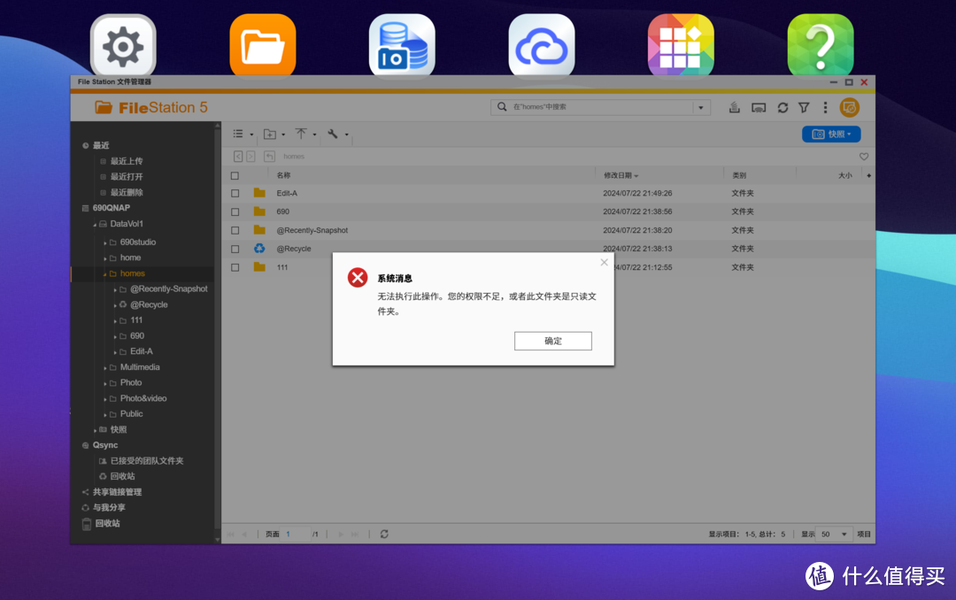Tick the checkbox for the 690 folder

click(x=235, y=212)
